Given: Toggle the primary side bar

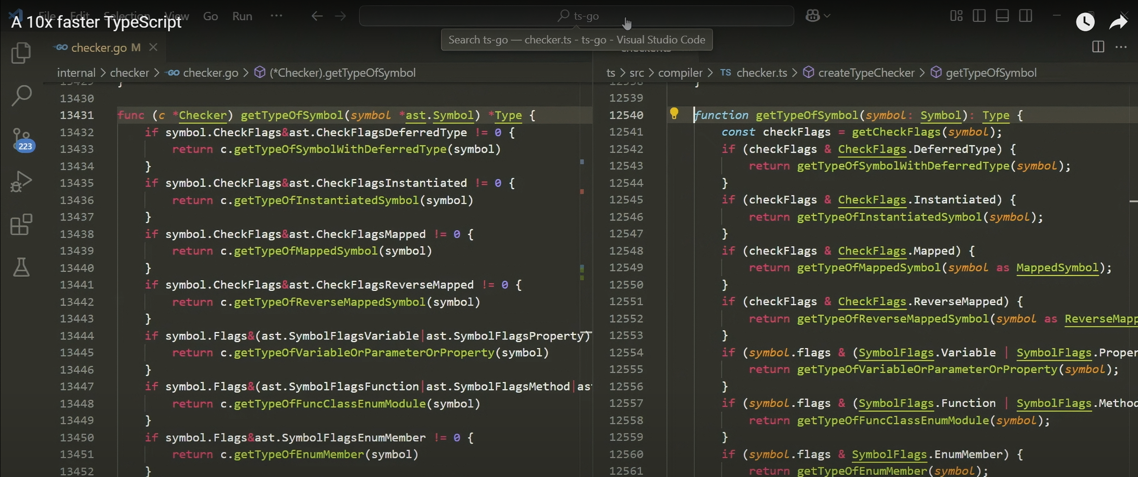Looking at the screenshot, I should [979, 16].
